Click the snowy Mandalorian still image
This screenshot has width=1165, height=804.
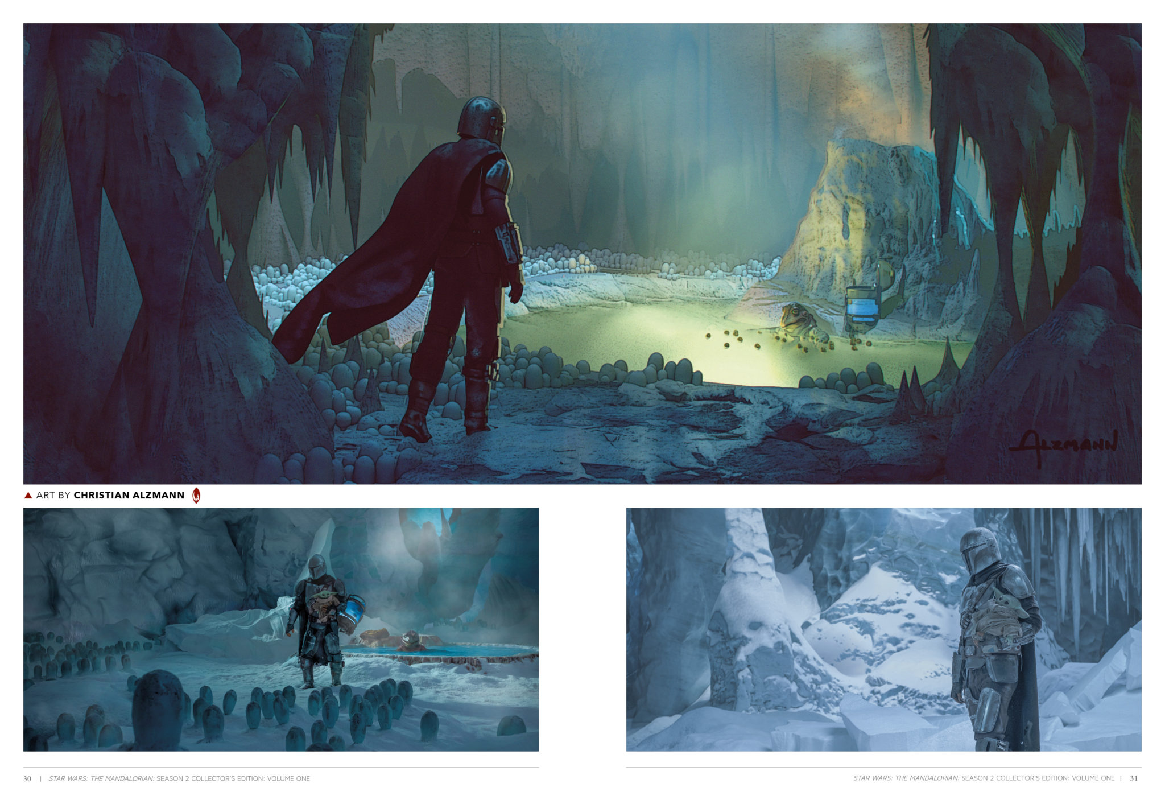tap(883, 629)
